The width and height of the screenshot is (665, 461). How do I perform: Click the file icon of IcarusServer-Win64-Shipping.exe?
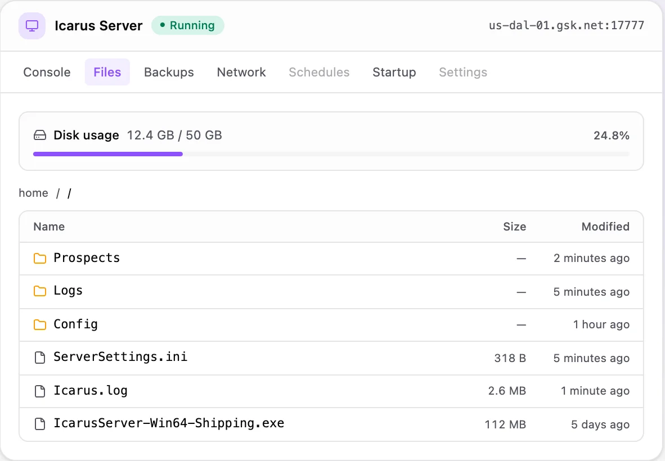(40, 424)
